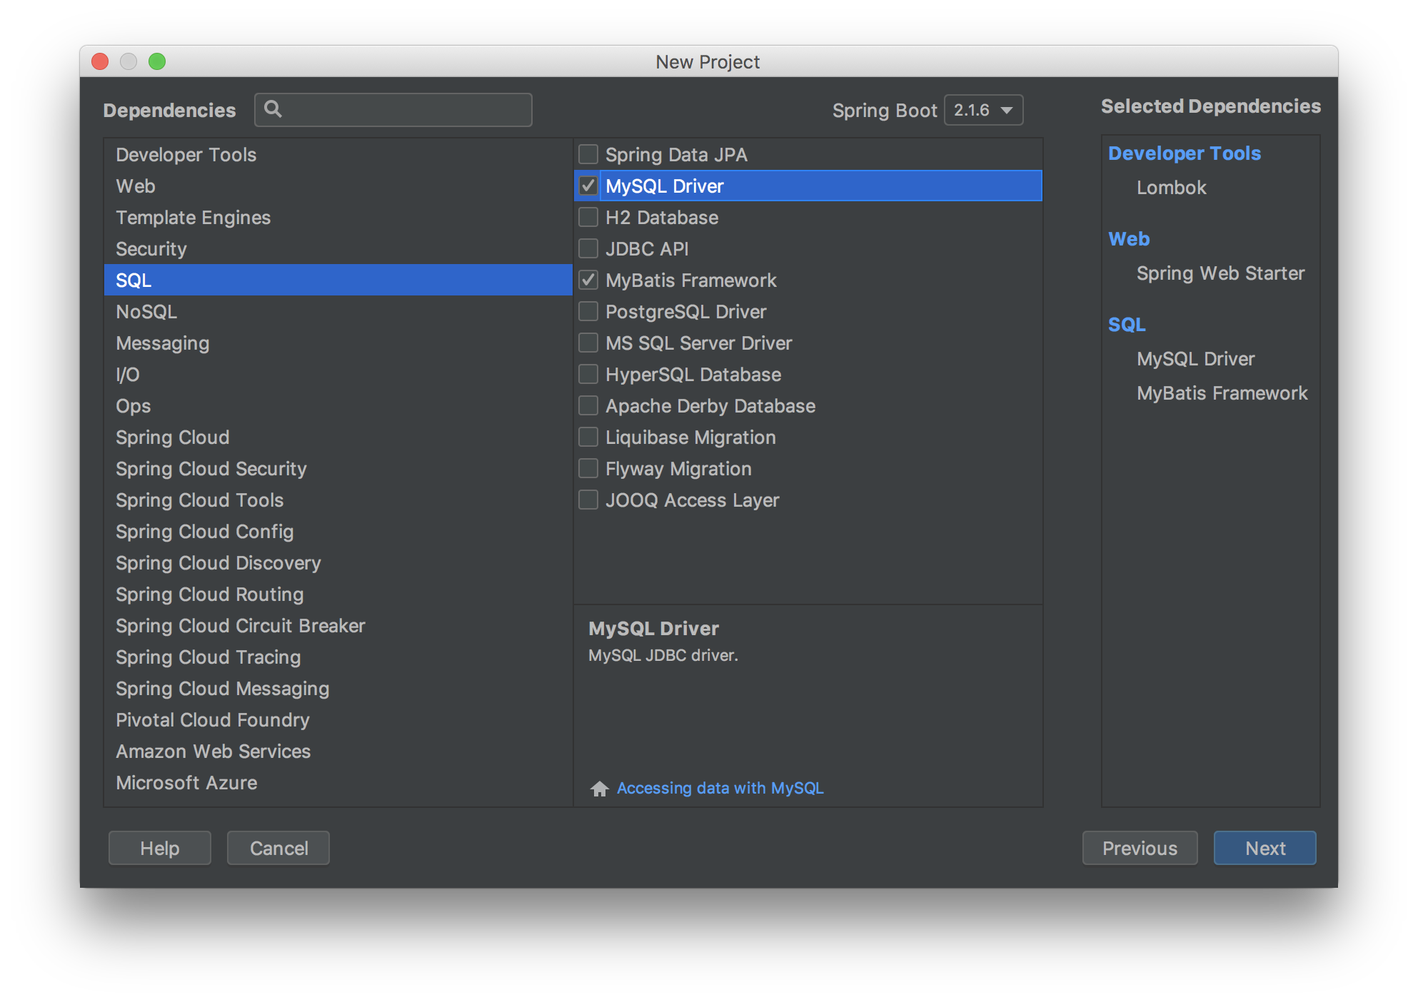Select Developer Tools category

[x=338, y=154]
